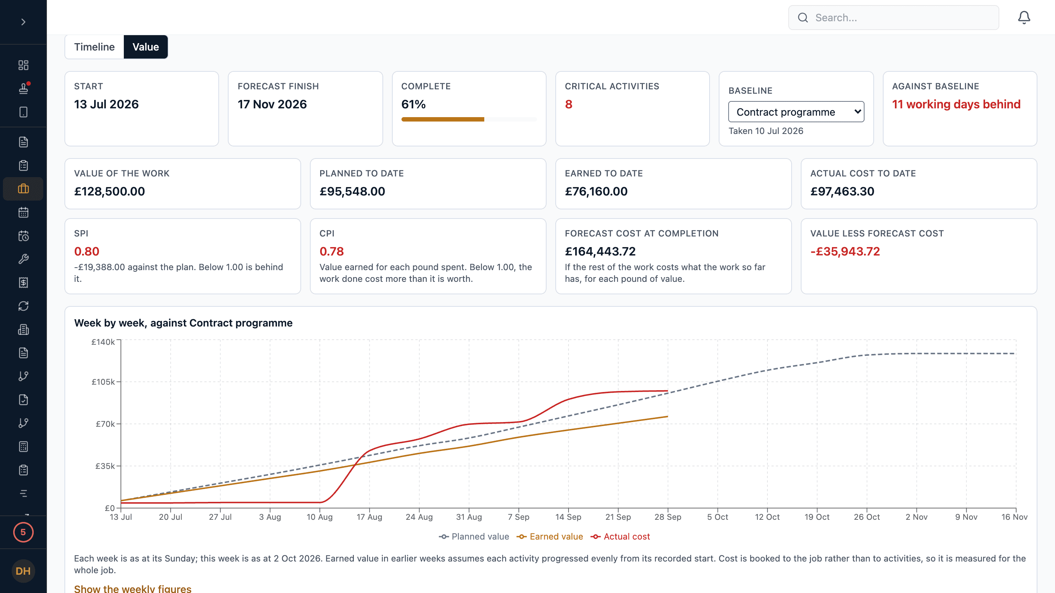Open the dollar receipt icon in sidebar
Screen dimensions: 1055x593
coord(23,282)
